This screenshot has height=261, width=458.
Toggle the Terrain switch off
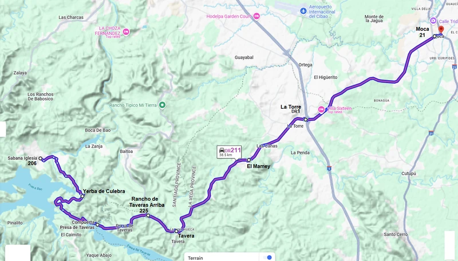pos(267,257)
